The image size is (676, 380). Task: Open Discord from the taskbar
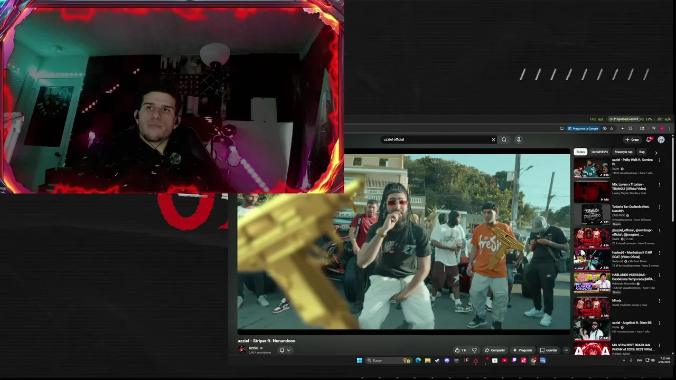[447, 360]
